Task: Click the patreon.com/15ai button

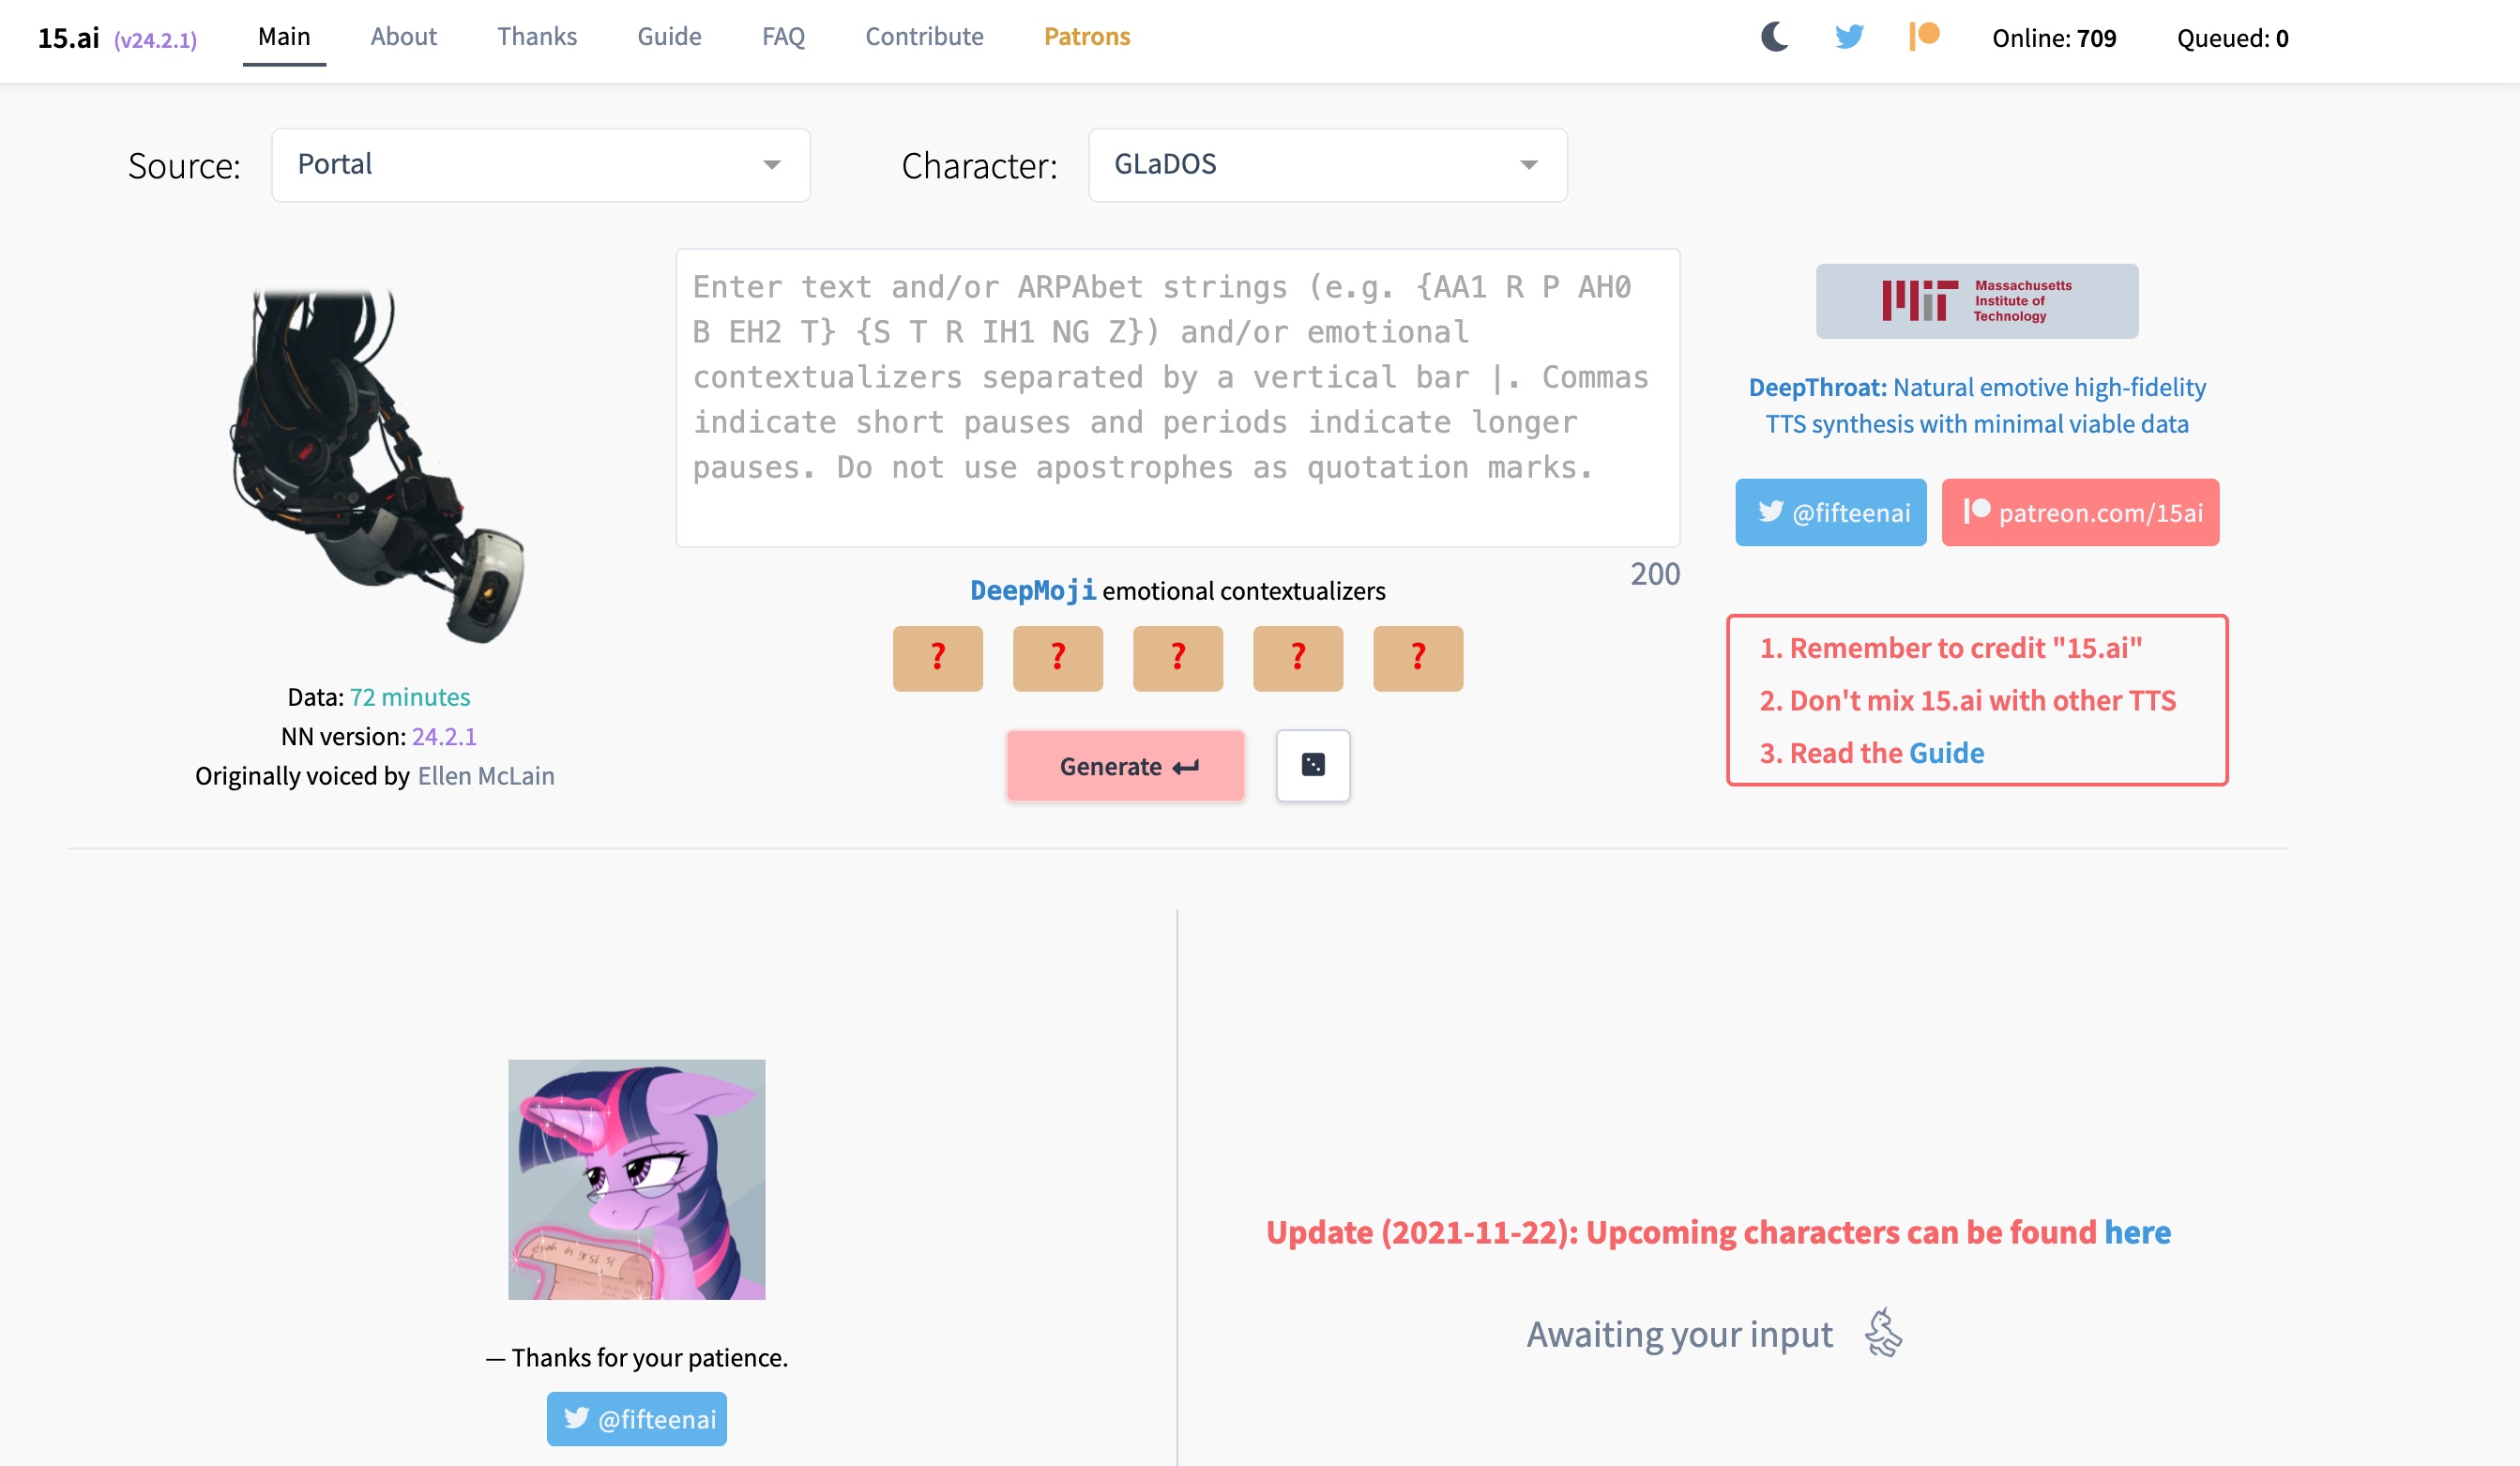Action: click(x=2080, y=512)
